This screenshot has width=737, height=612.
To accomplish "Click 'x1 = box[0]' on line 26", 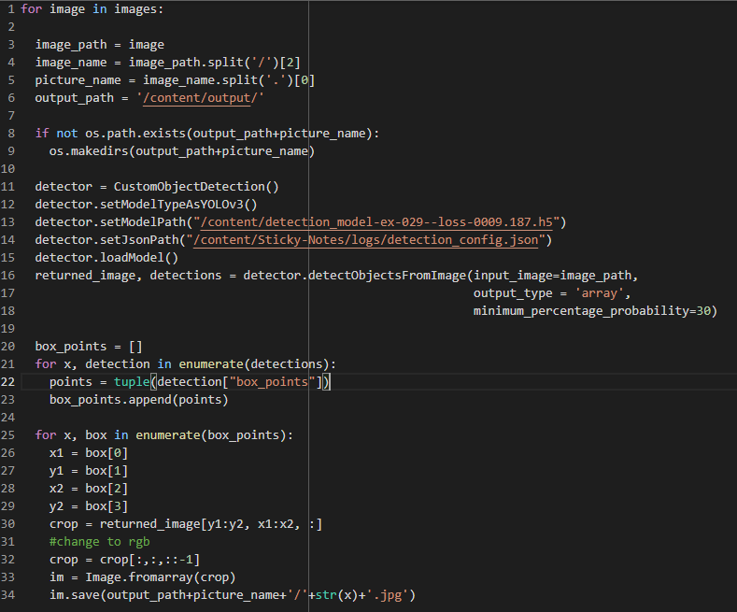I will coord(89,453).
